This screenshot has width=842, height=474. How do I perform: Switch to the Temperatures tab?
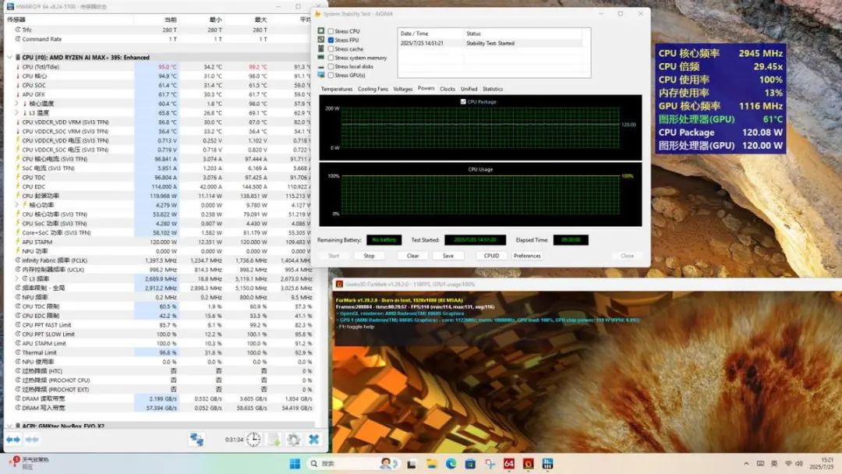pos(337,89)
